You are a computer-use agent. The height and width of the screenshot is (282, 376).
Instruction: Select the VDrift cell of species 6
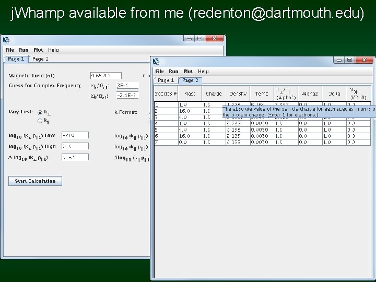[x=358, y=136]
